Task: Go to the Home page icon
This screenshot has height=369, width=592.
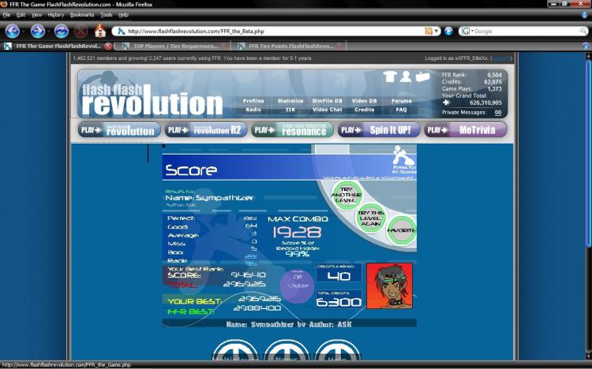Action: tap(100, 31)
